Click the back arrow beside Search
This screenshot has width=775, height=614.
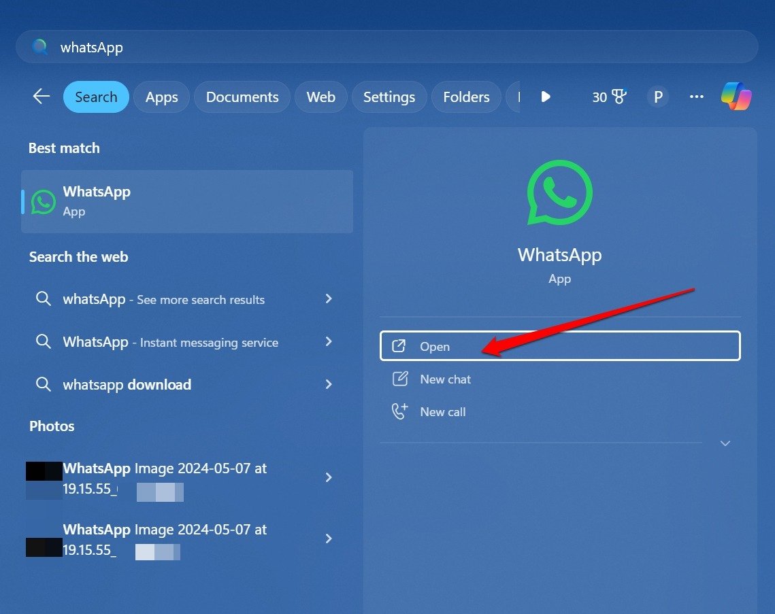coord(41,96)
